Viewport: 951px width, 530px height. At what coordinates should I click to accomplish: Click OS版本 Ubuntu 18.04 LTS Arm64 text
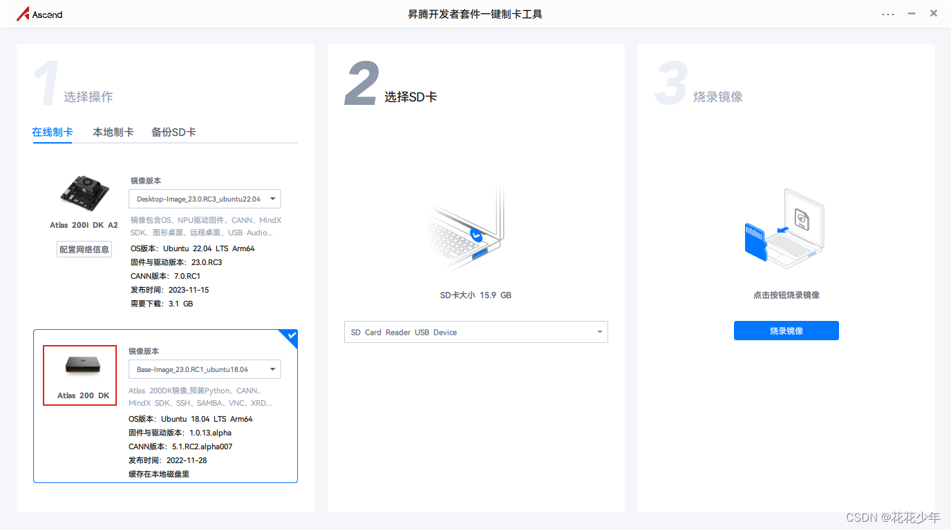pos(191,419)
